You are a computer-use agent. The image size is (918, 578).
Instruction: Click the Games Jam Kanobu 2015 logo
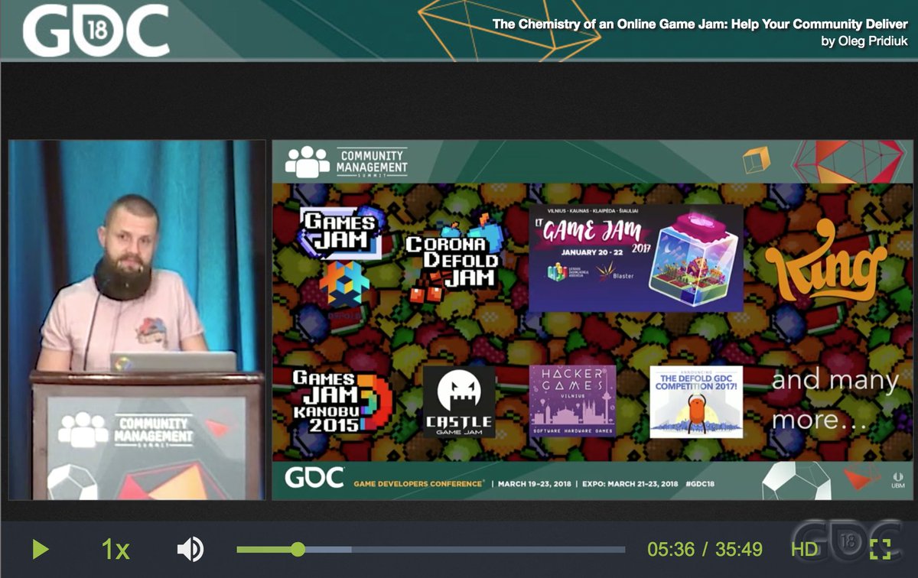pyautogui.click(x=341, y=401)
